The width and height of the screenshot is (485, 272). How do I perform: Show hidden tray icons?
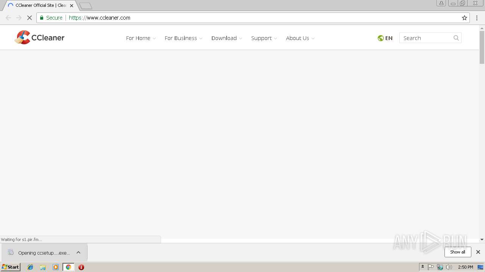click(x=422, y=267)
